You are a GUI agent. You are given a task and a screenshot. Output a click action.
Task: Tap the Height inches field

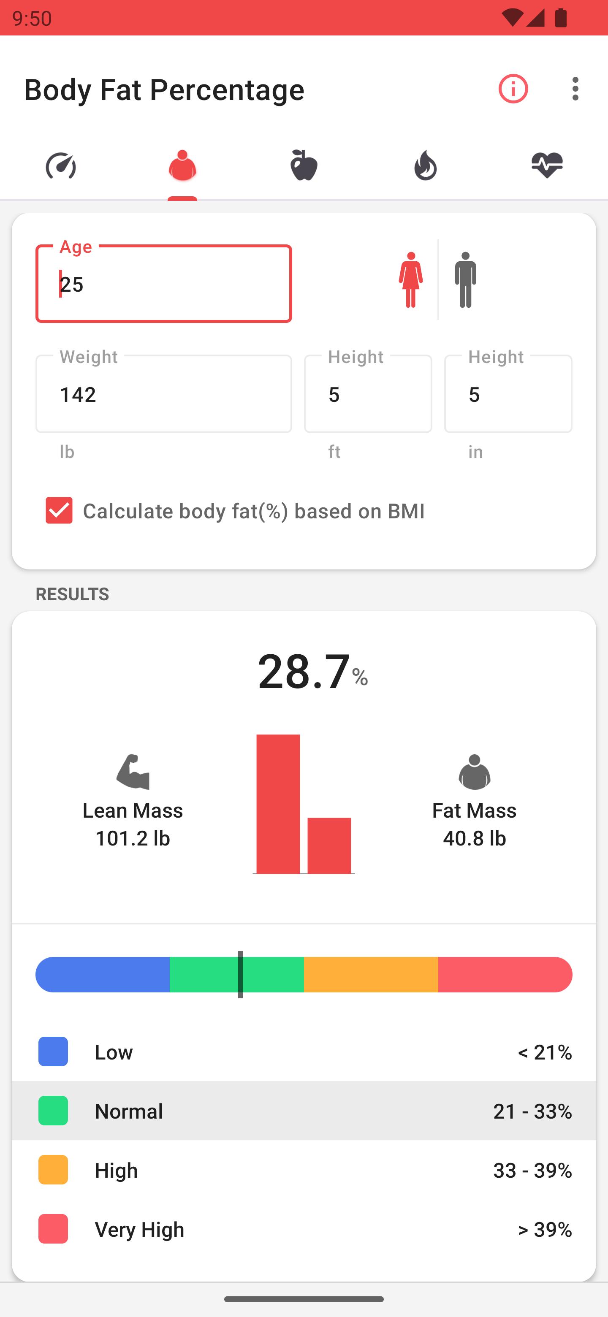coord(508,394)
